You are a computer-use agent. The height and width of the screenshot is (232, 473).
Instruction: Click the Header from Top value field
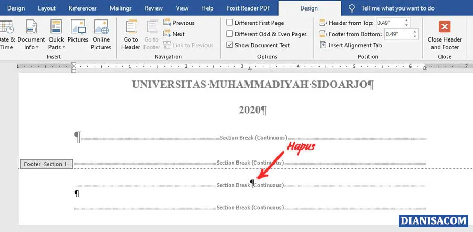(x=389, y=23)
